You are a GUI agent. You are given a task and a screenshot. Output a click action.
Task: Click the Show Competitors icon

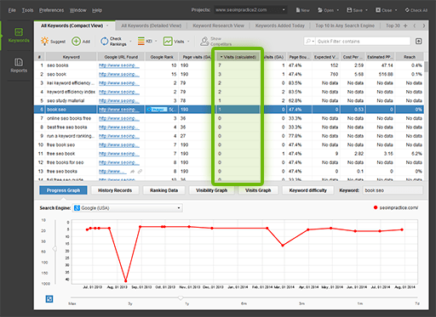204,42
